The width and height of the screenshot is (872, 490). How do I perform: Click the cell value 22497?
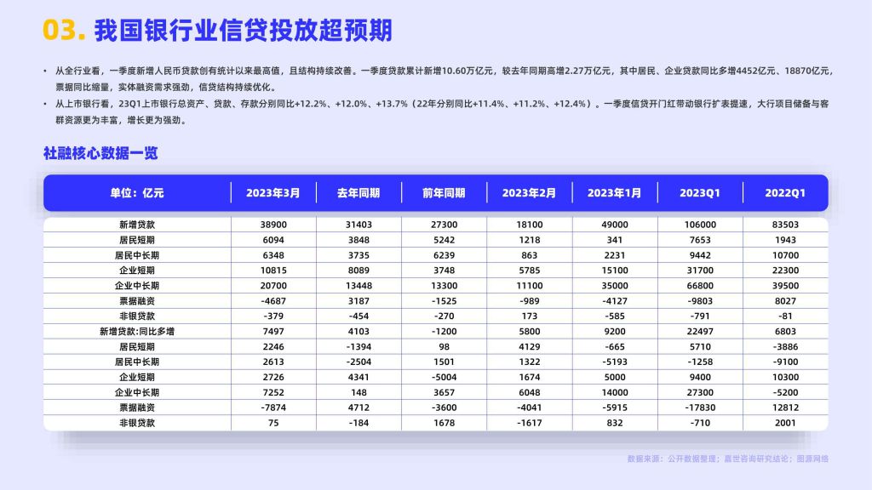tap(700, 331)
